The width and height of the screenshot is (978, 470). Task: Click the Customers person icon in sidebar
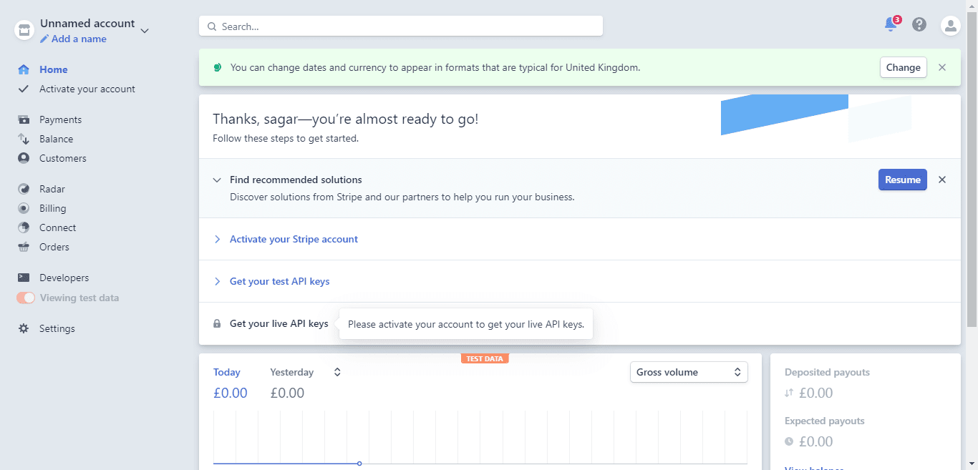point(24,158)
